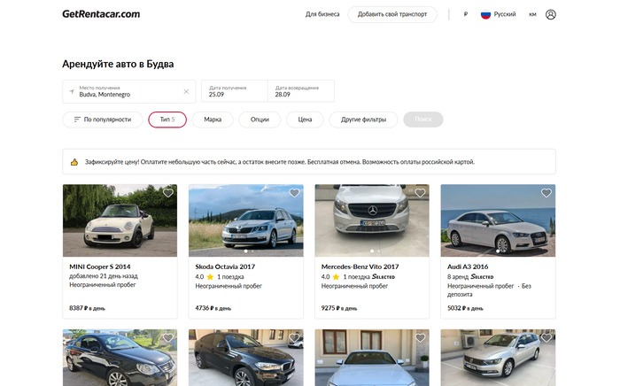Open the Русский language selector
Viewport: 620px width, 386px height.
coord(498,14)
